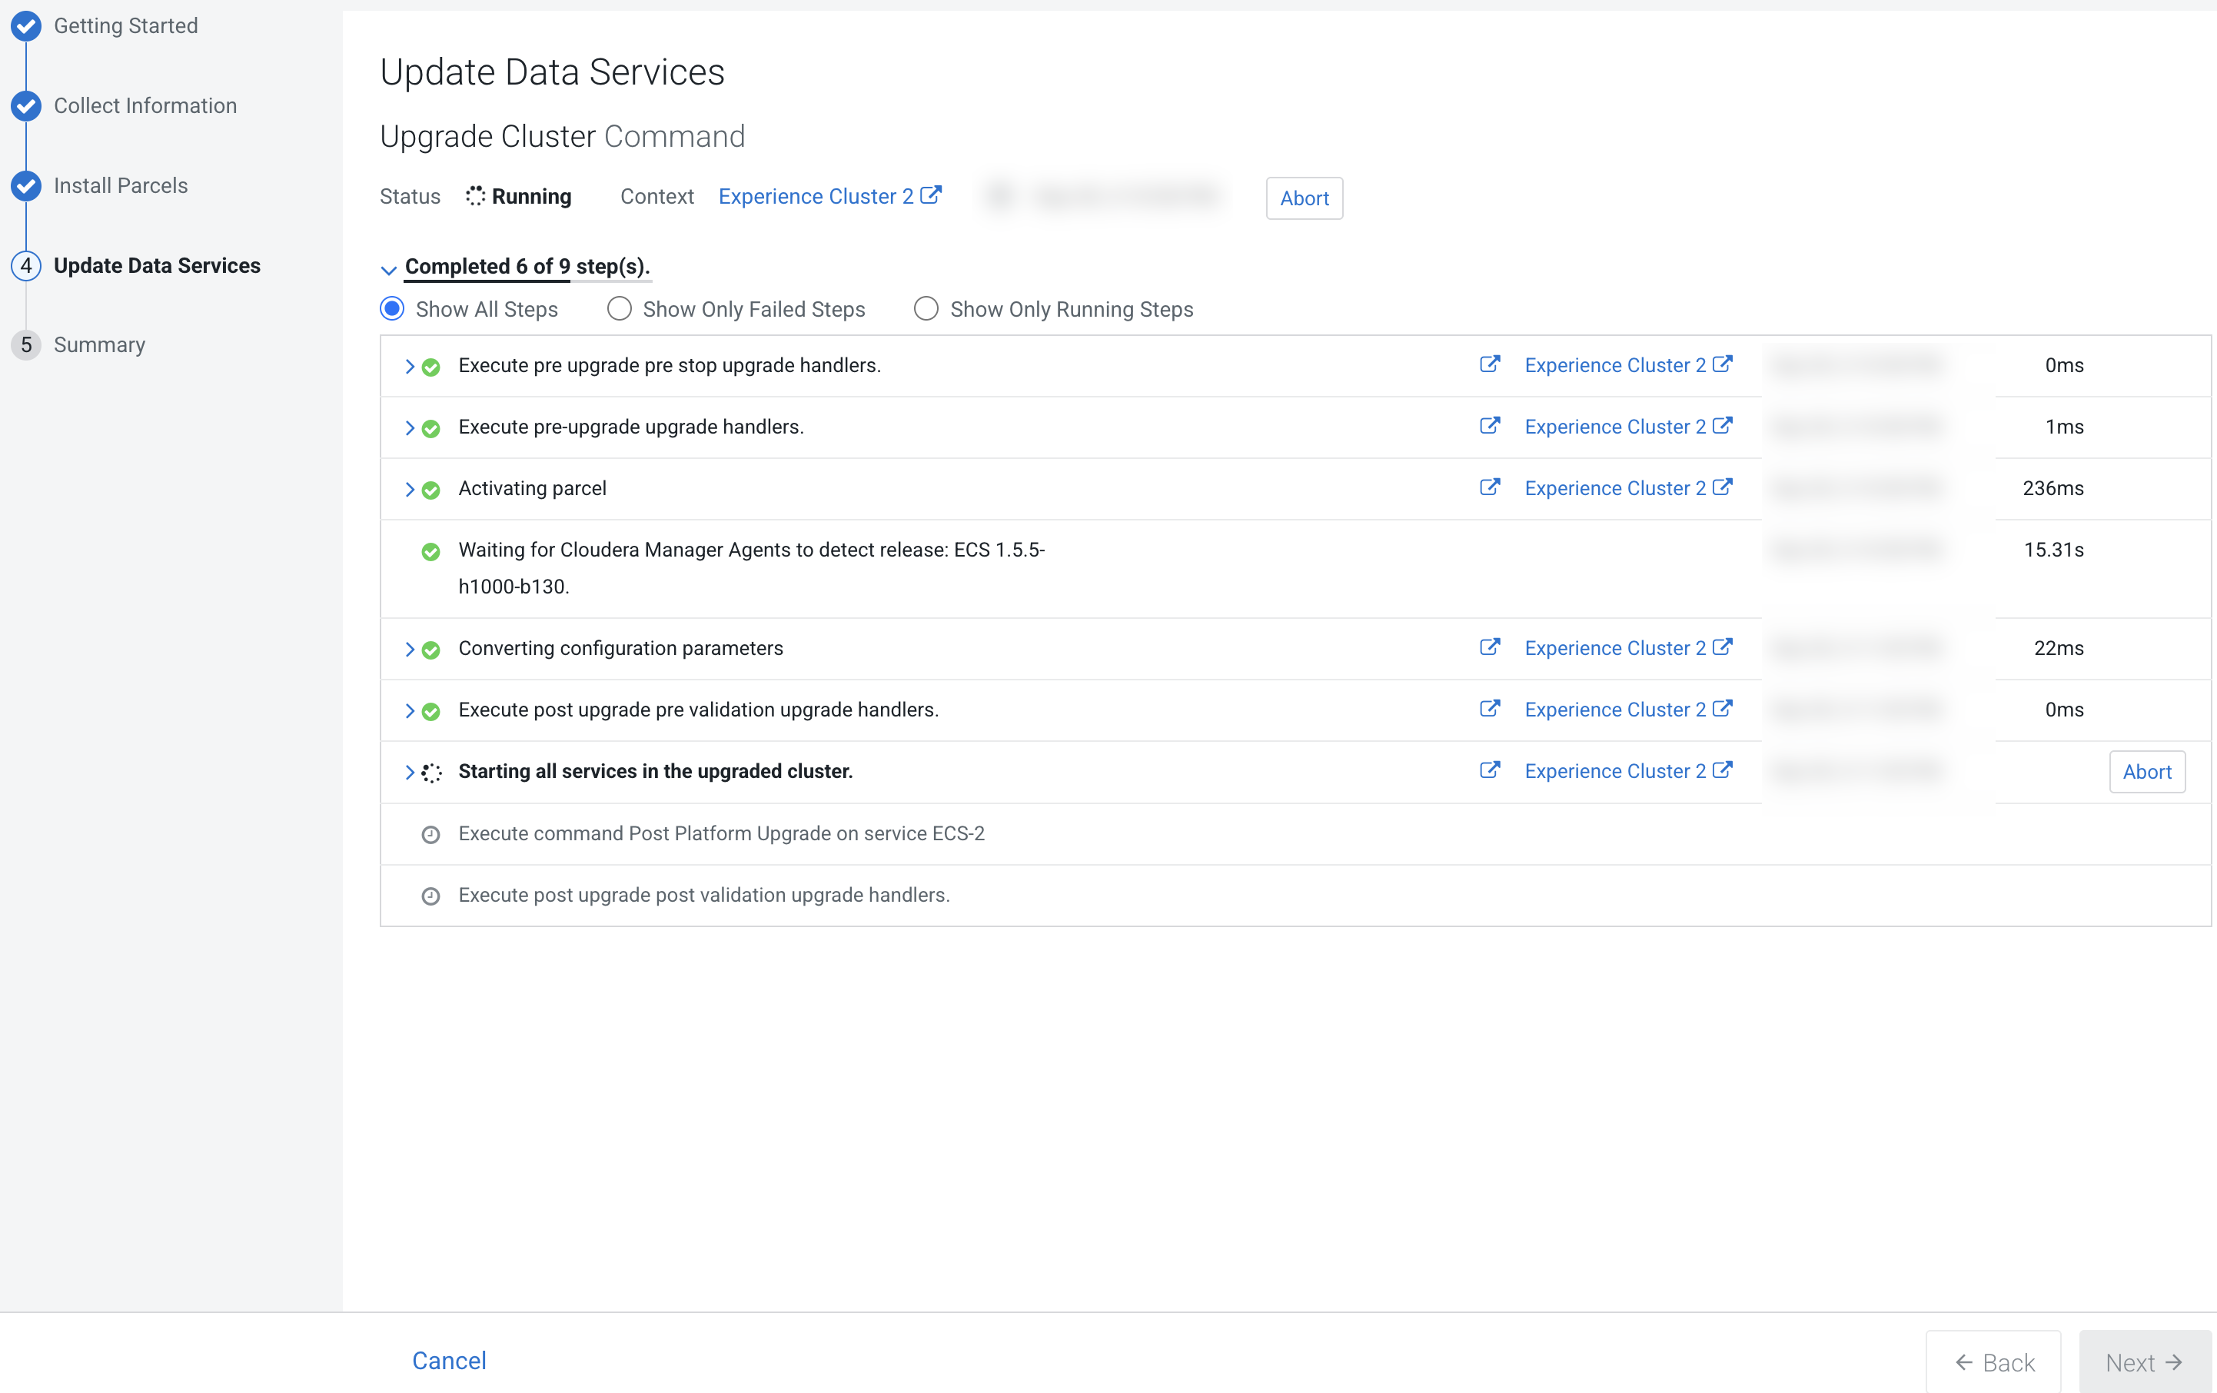Screen dimensions: 2217x1393
Task: Expand Starting all services in upgraded cluster
Action: (410, 772)
